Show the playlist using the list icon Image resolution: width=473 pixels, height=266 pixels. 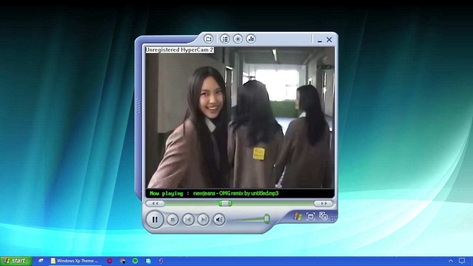click(x=225, y=39)
